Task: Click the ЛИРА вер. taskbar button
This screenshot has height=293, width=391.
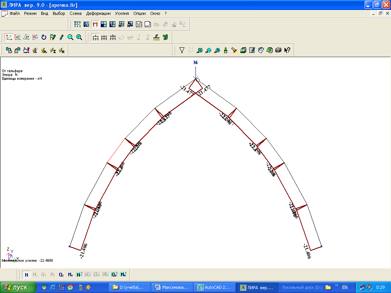Action: (257, 288)
